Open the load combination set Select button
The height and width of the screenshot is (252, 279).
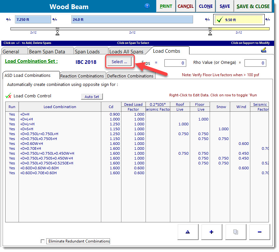(119, 62)
